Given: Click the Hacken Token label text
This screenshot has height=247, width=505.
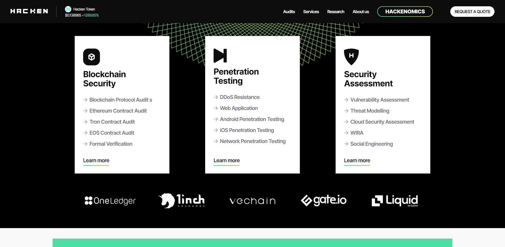Looking at the screenshot, I should pyautogui.click(x=84, y=9).
